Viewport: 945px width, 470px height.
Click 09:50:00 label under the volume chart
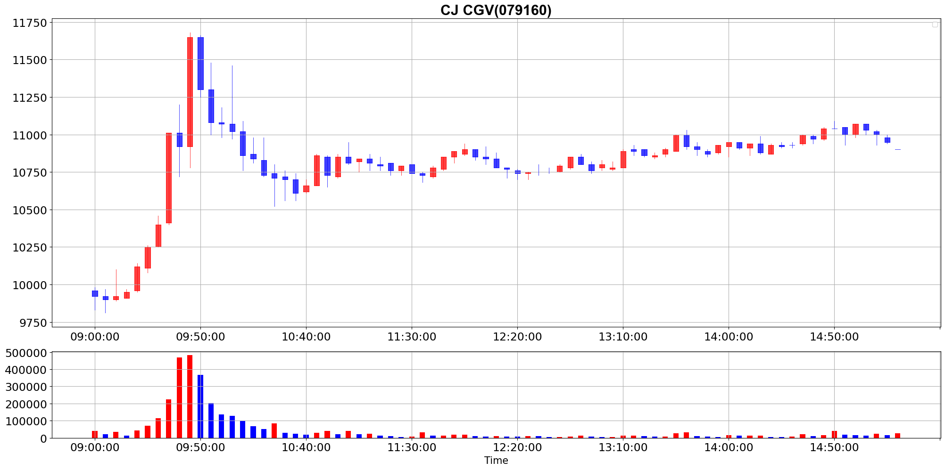pos(200,447)
